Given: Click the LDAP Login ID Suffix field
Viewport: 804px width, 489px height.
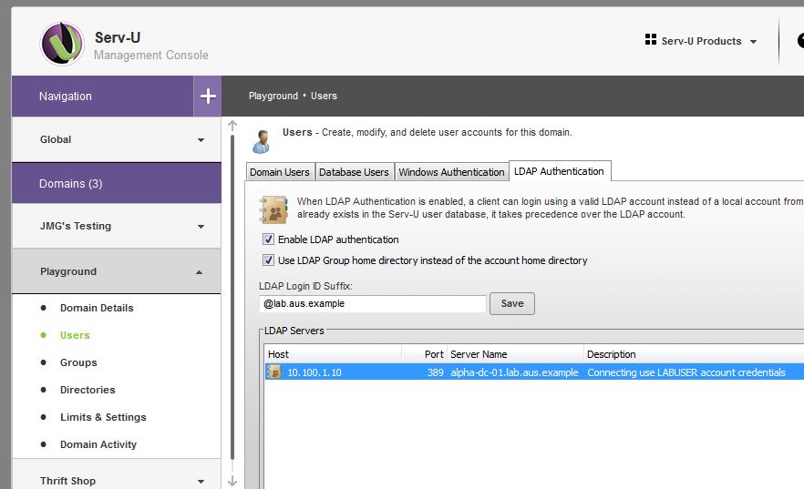Looking at the screenshot, I should 372,303.
